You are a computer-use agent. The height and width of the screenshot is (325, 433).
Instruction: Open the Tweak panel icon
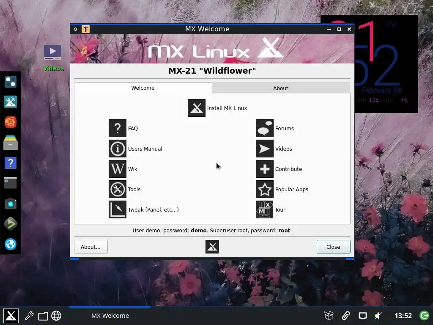point(118,209)
